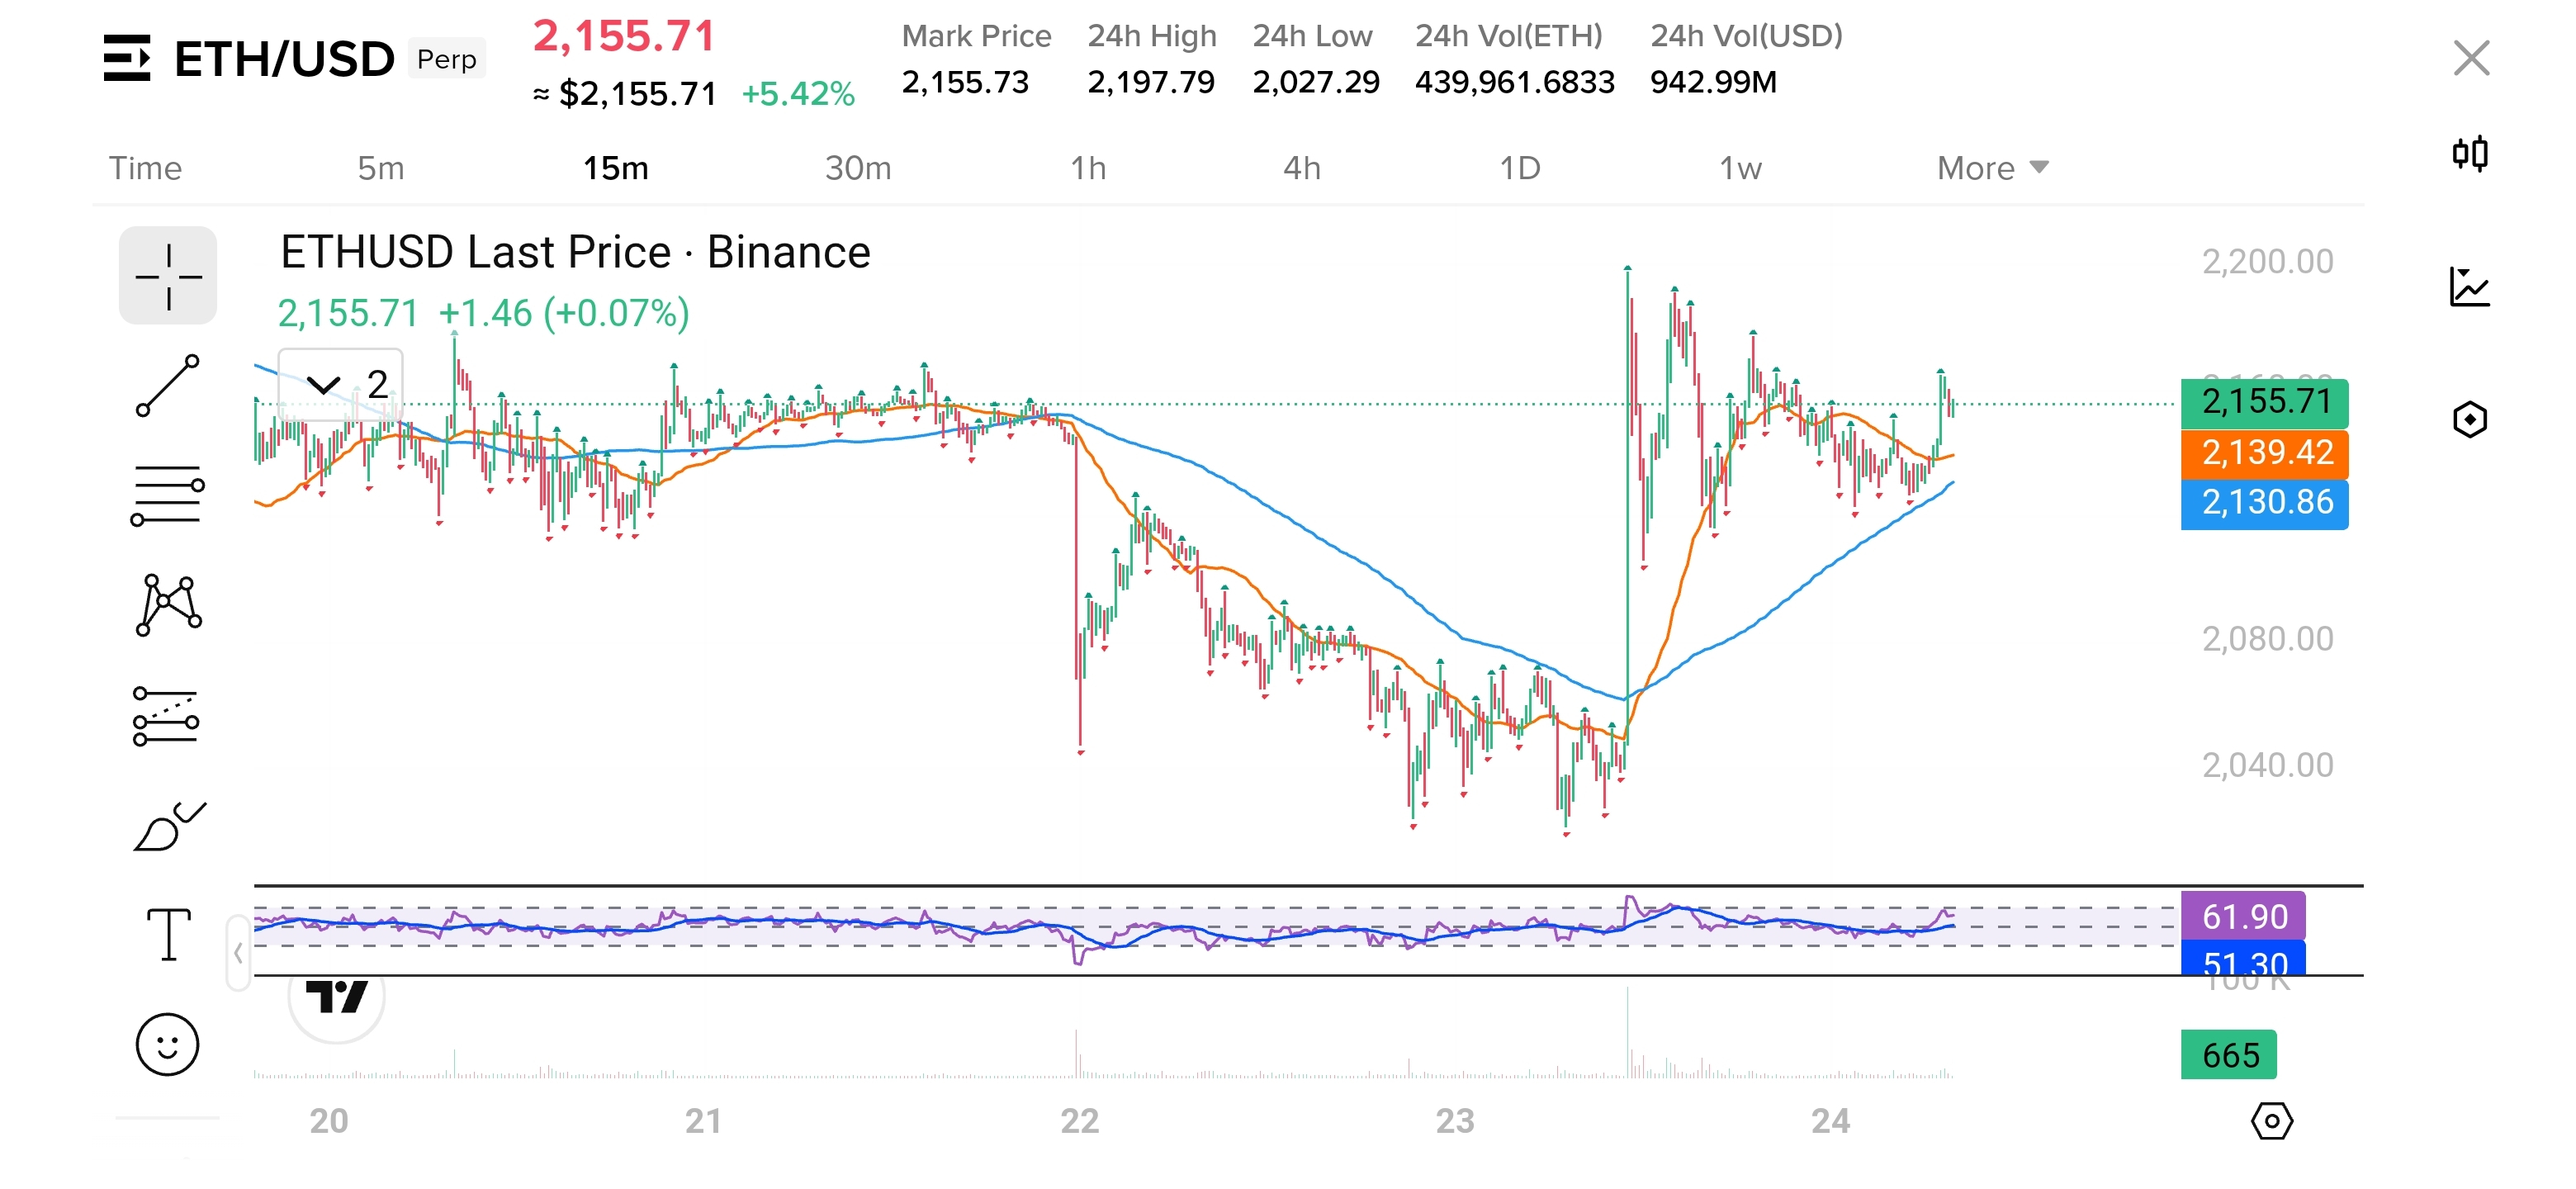
Task: Select the brush drawing tool
Action: point(168,826)
